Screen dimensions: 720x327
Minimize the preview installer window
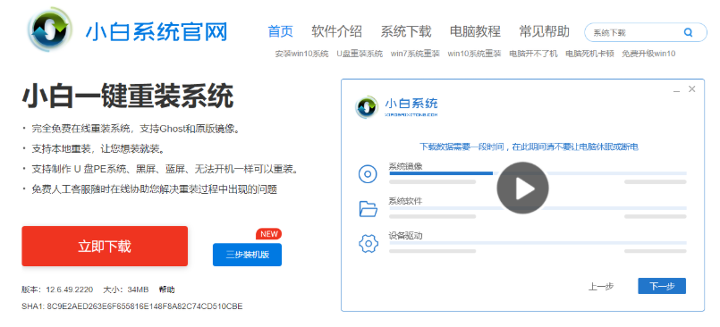point(676,90)
